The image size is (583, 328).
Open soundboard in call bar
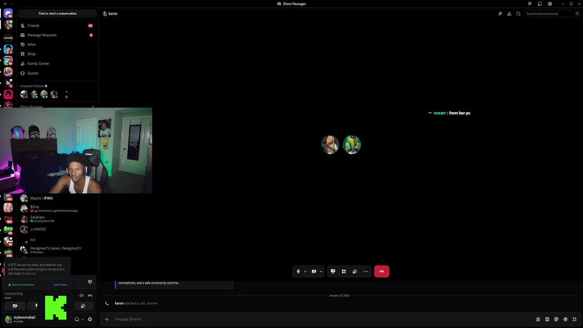pos(355,272)
